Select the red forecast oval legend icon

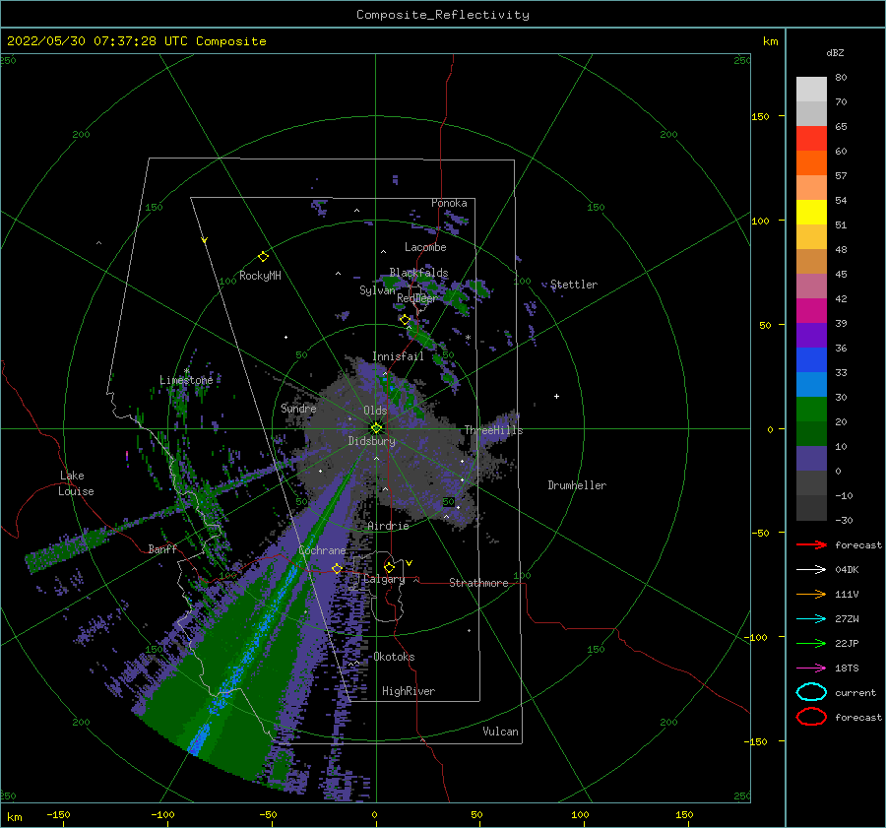click(x=811, y=717)
